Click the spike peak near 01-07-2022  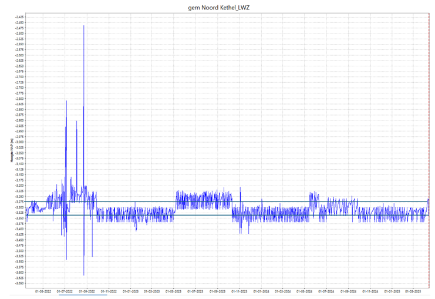(66, 101)
